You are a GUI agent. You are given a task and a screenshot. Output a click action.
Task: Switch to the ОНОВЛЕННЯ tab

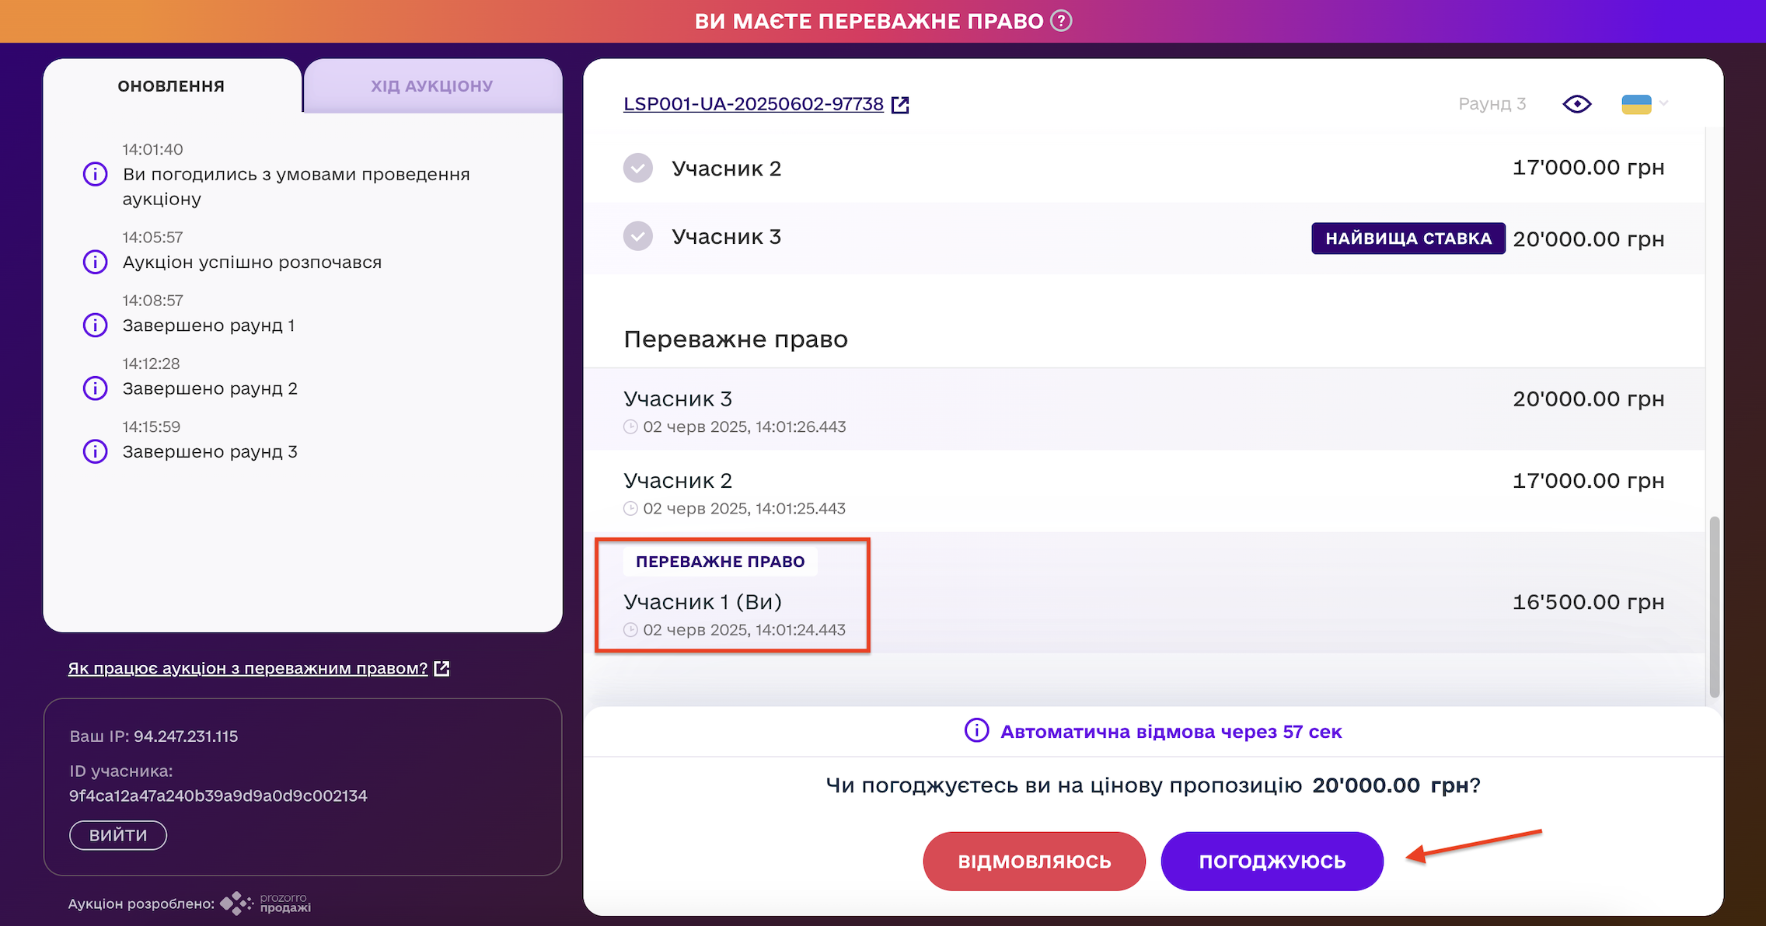click(171, 86)
